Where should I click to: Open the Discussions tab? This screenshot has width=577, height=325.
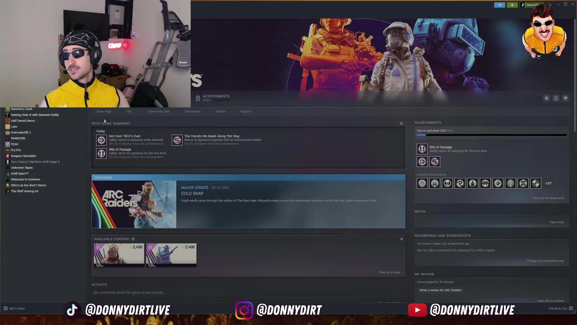pos(192,111)
